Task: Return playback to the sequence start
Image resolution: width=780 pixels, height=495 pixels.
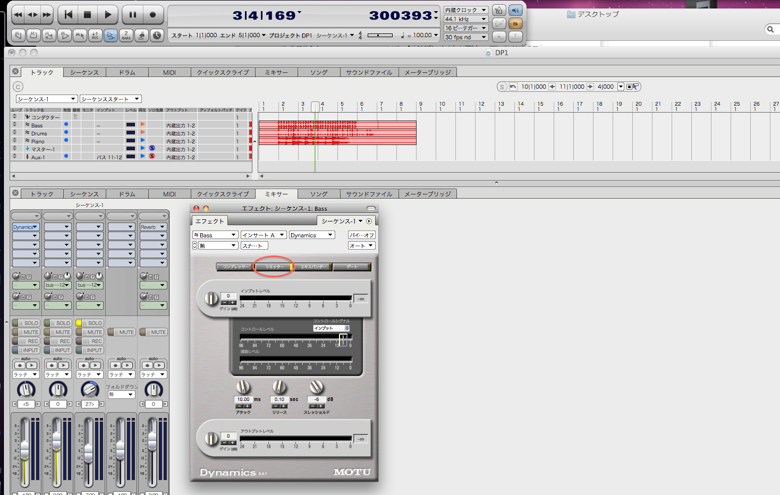Action: (68, 15)
